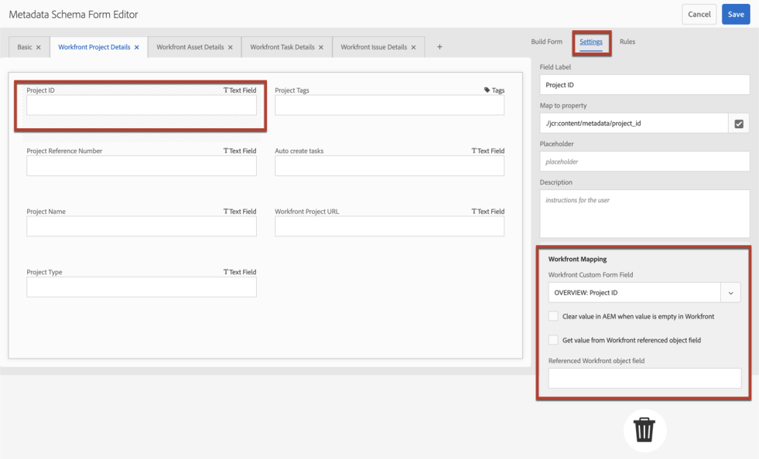This screenshot has width=759, height=459.
Task: Click the Placeholder input field
Action: (x=644, y=161)
